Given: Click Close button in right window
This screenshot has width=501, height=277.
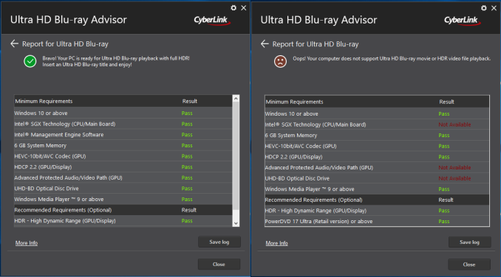Looking at the screenshot, I should (469, 264).
